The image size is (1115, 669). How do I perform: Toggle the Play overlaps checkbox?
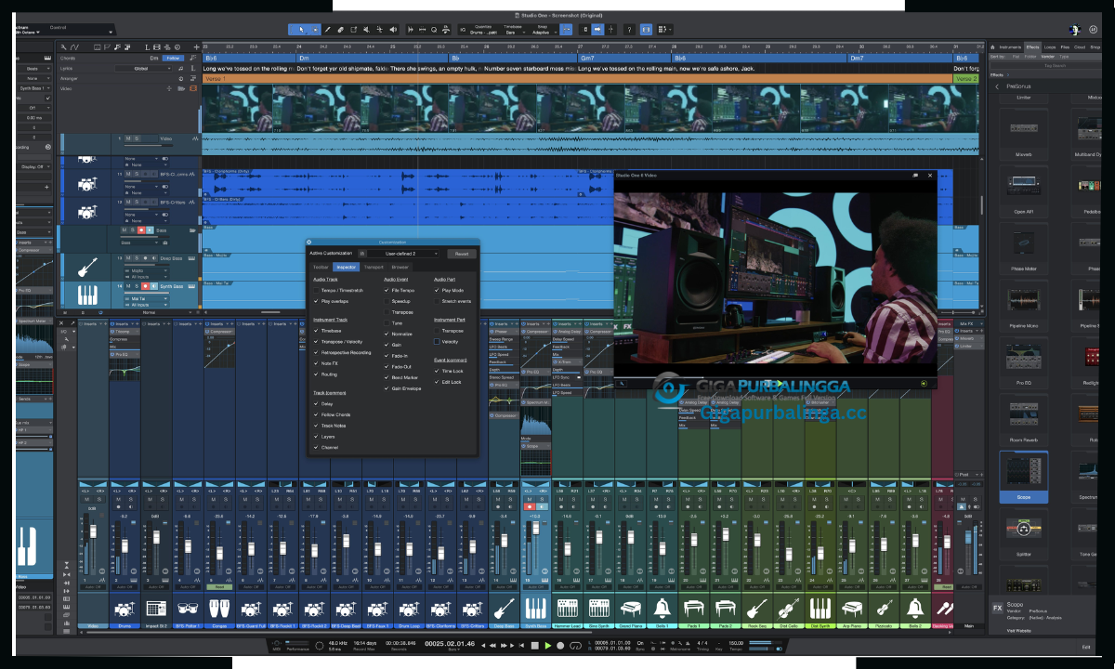[316, 301]
